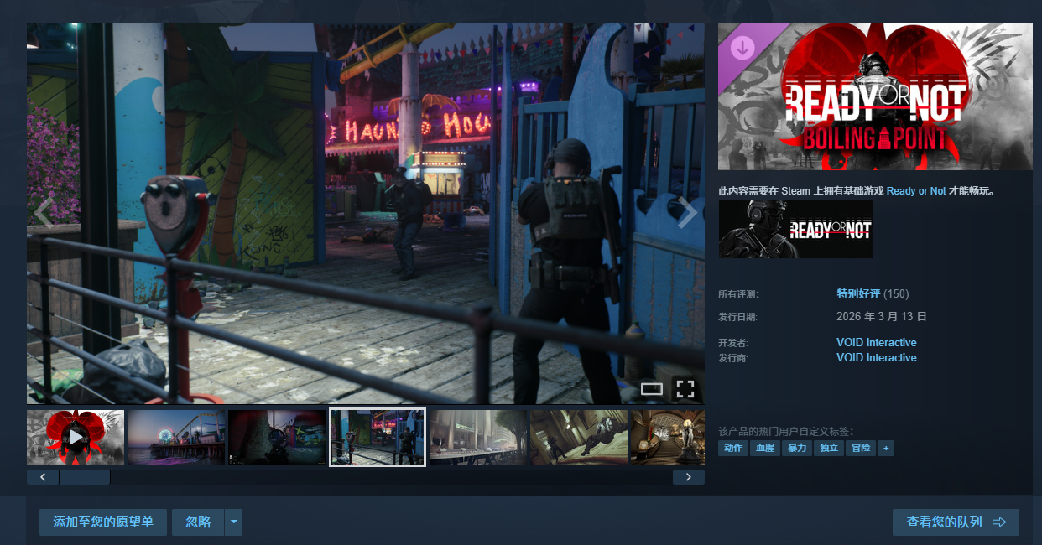Click the 忽略 ignore button
1042x545 pixels.
[198, 522]
